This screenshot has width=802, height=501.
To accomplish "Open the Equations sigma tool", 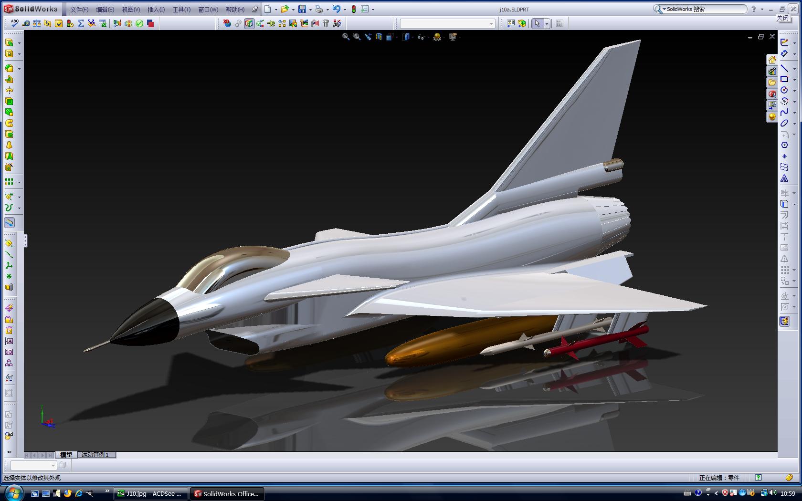I will click(81, 23).
